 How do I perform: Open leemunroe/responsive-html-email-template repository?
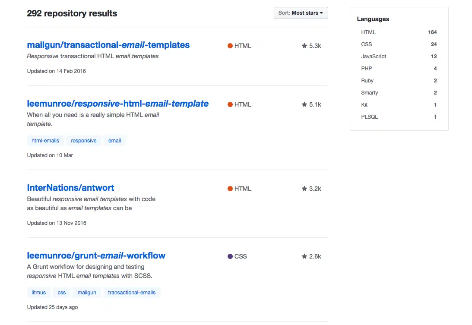coord(117,104)
